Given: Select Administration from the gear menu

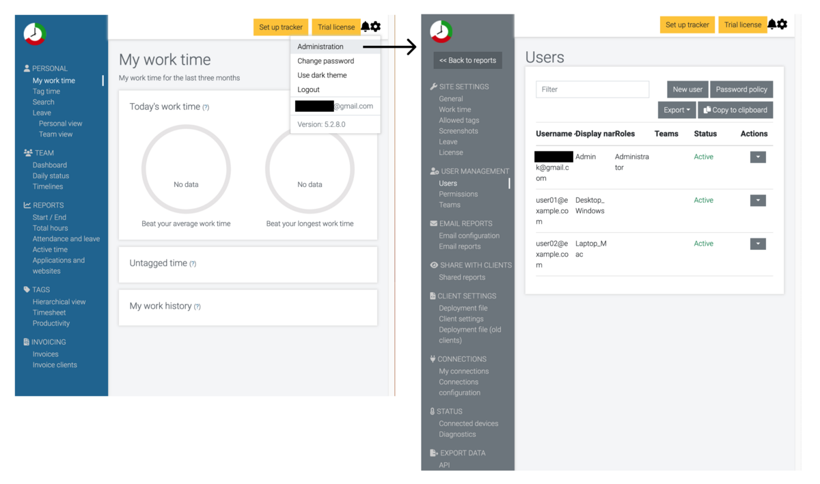Looking at the screenshot, I should pyautogui.click(x=320, y=46).
